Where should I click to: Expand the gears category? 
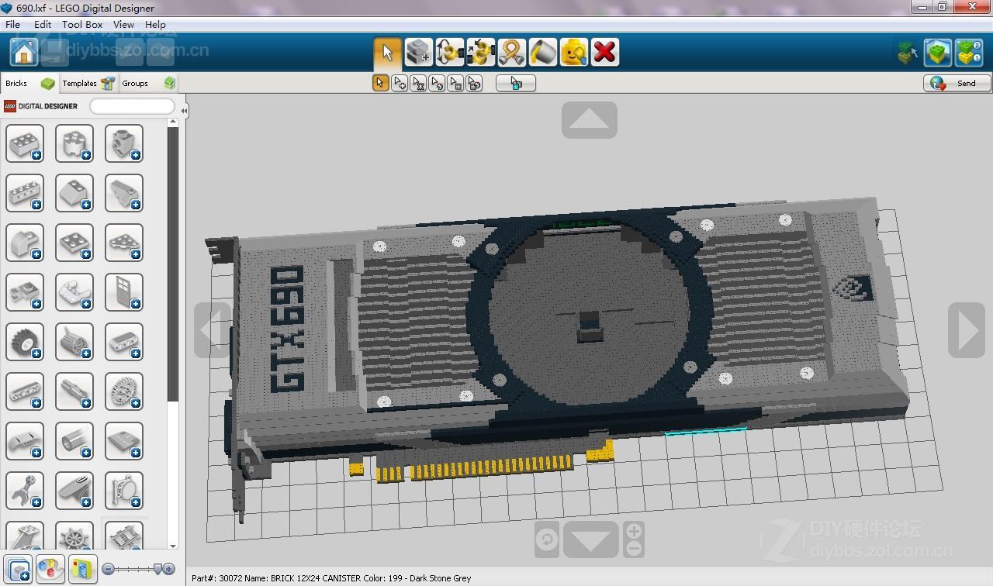point(124,391)
